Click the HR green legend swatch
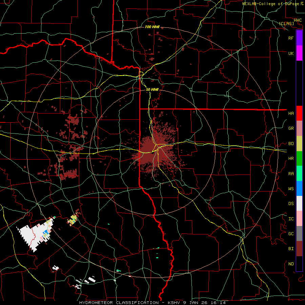 tap(299, 158)
